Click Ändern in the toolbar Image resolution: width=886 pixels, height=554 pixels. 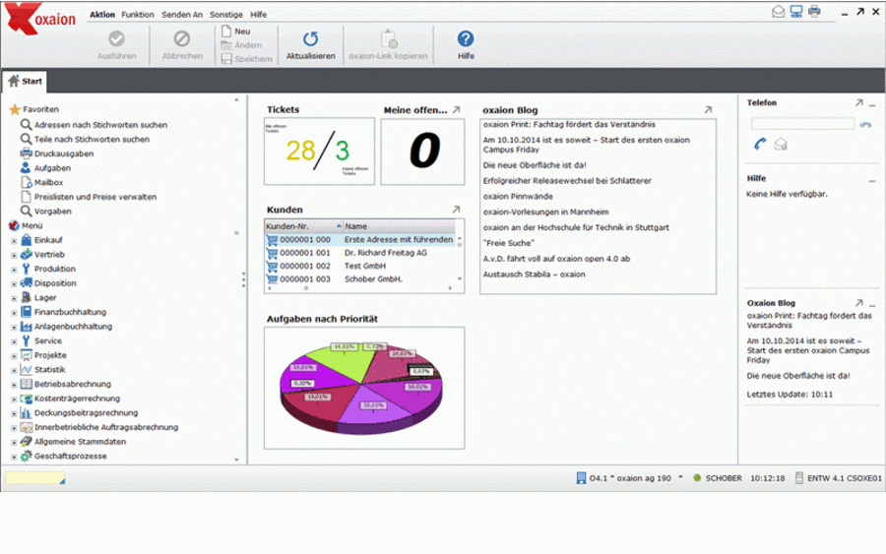coord(242,45)
